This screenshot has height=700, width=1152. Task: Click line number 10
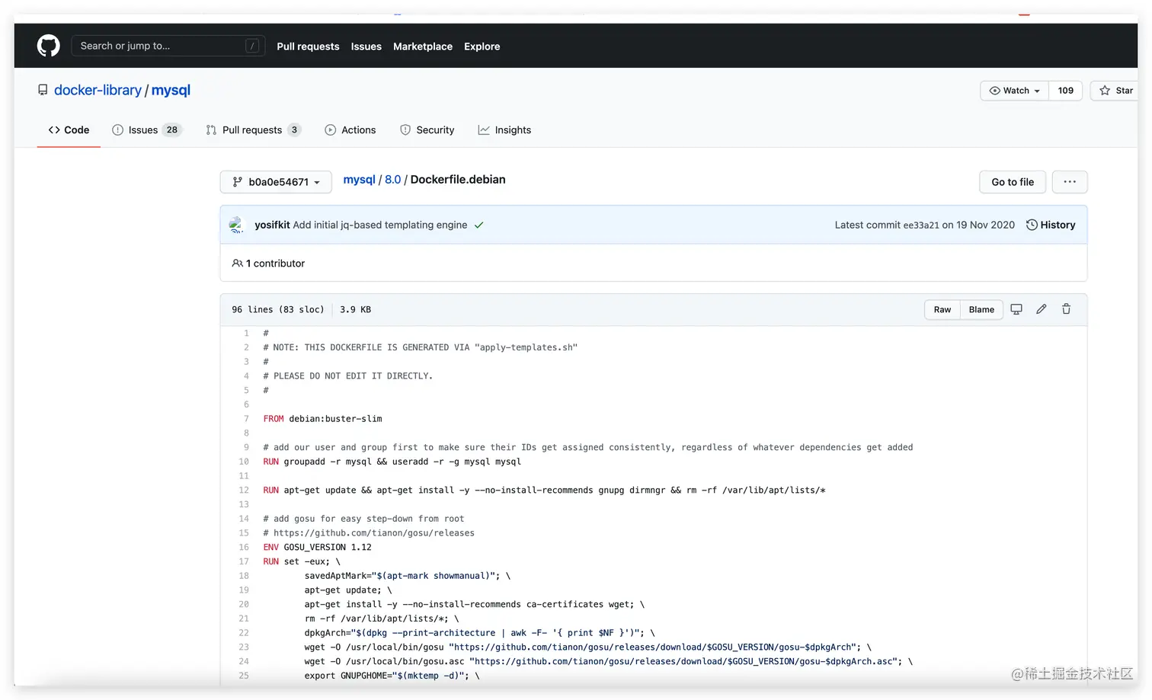click(x=244, y=462)
